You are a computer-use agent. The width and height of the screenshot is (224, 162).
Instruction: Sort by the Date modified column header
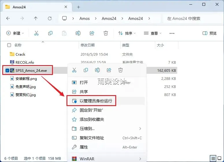(88, 45)
